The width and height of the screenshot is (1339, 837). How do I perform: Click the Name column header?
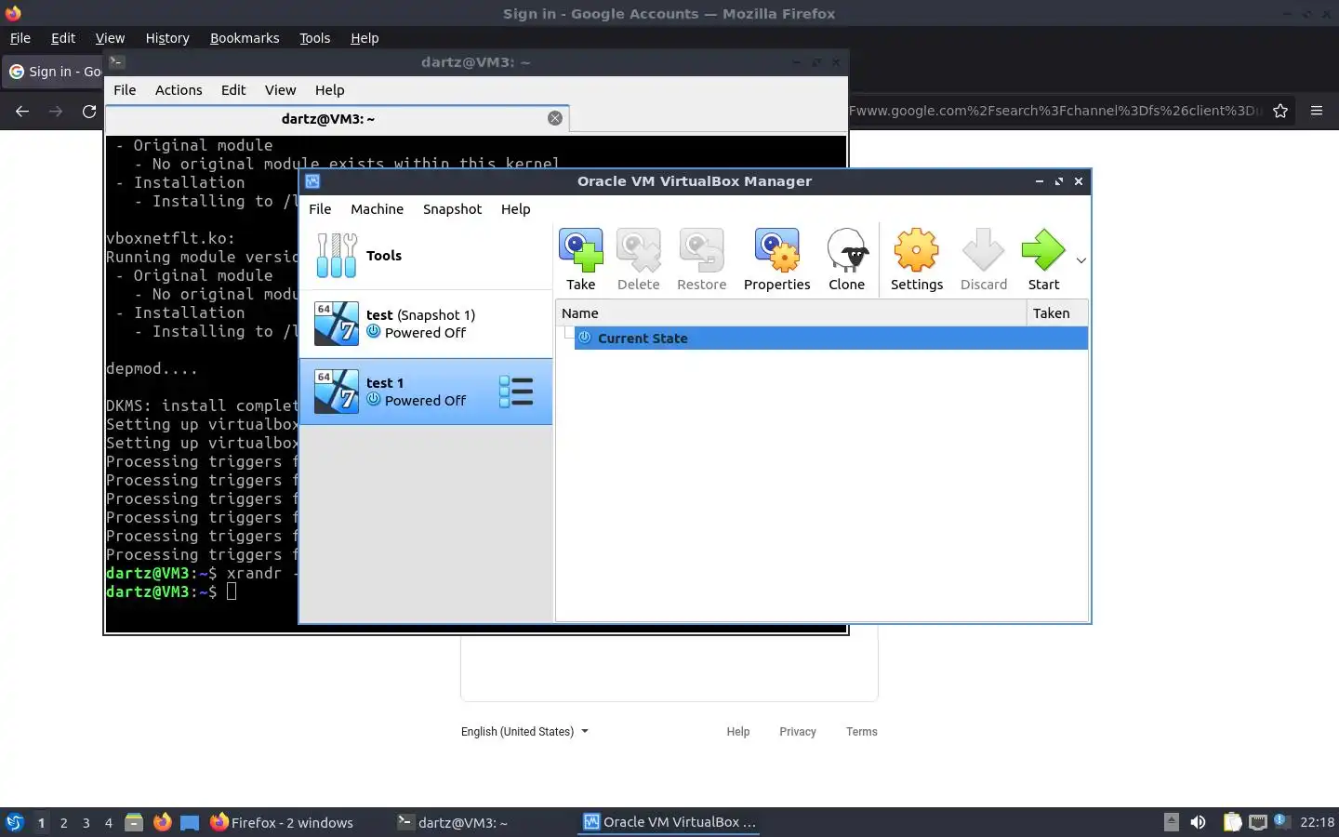[x=790, y=313]
